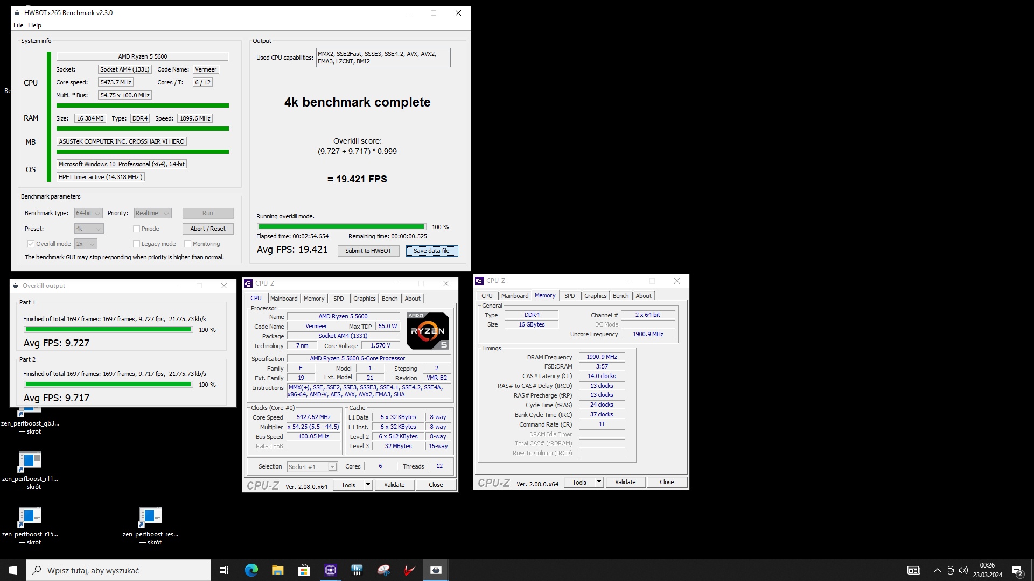Click the taskbar search box
1034x581 pixels.
coord(118,570)
